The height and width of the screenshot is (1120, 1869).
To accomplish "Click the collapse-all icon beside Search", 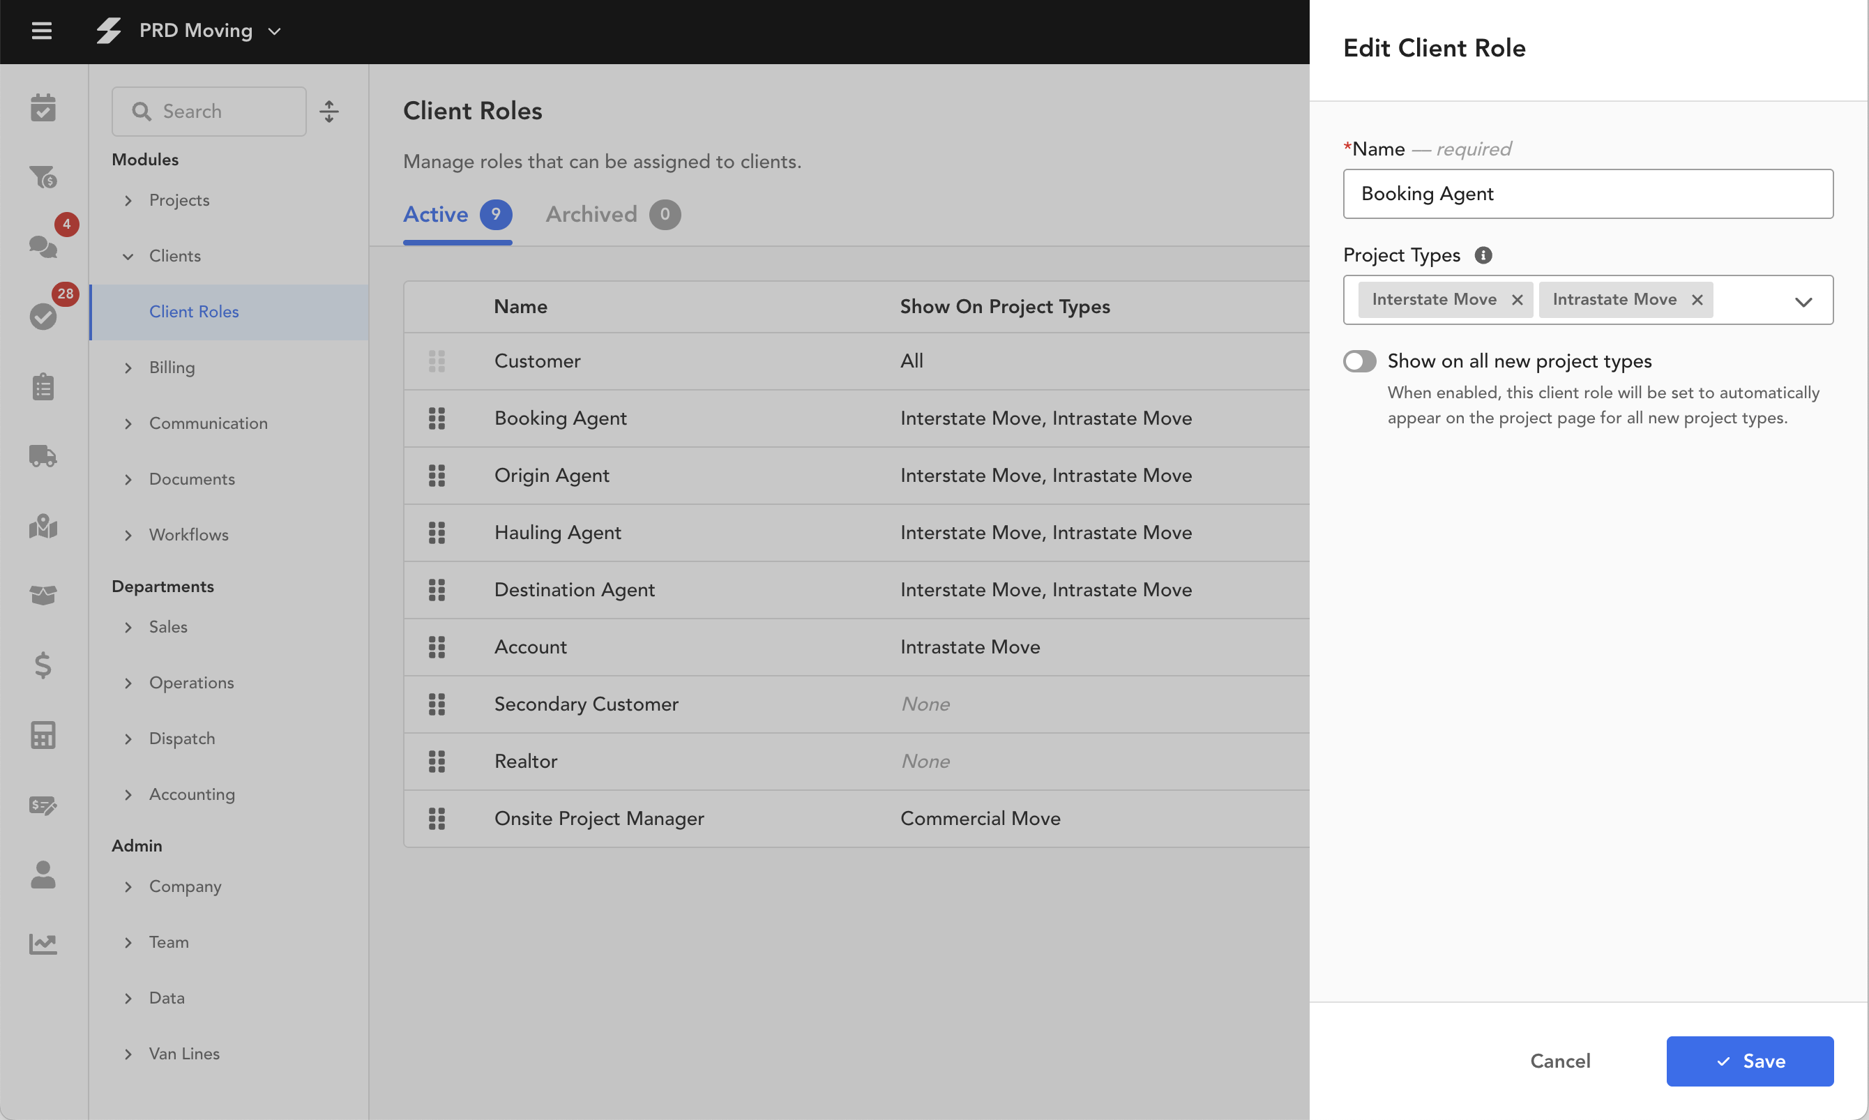I will tap(329, 112).
